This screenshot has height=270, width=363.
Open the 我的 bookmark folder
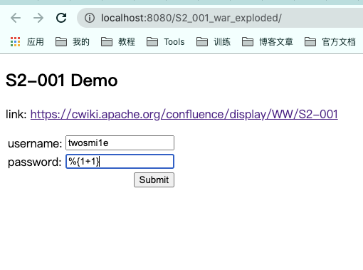[x=73, y=42]
